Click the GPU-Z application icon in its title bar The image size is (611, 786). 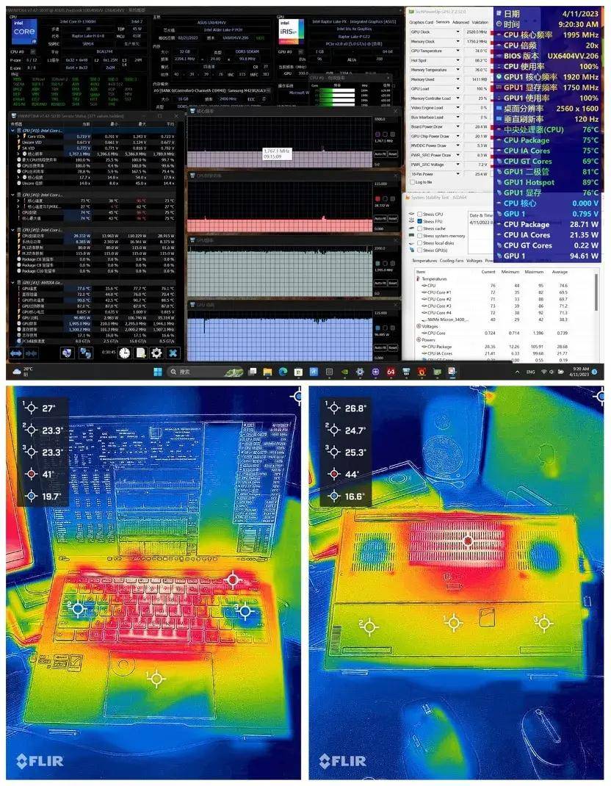[x=411, y=11]
